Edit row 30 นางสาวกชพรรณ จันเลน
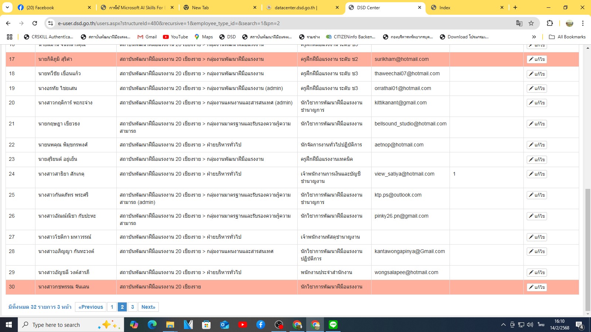Screen dimensions: 591x332 (x=537, y=287)
